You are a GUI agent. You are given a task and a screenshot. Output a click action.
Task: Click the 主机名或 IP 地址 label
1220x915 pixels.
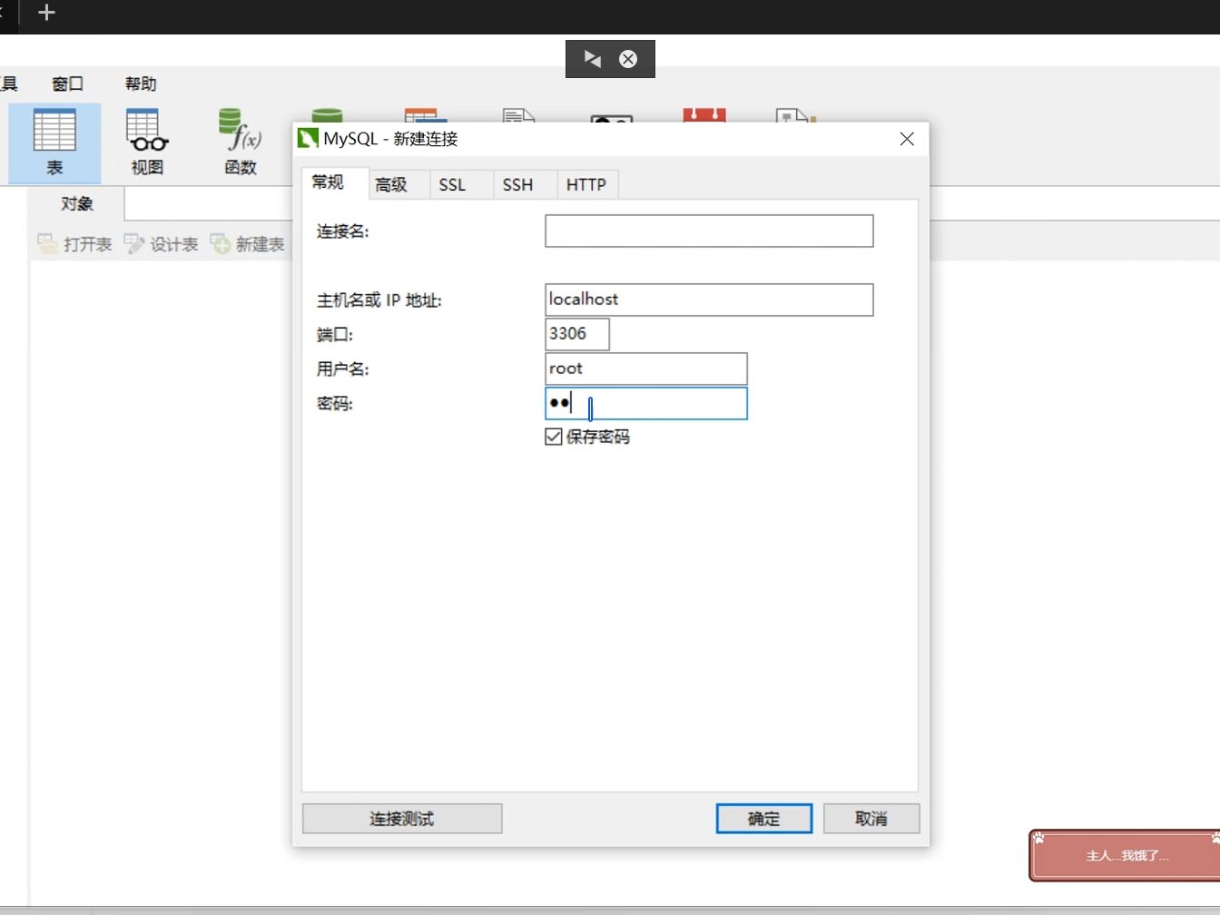click(379, 300)
